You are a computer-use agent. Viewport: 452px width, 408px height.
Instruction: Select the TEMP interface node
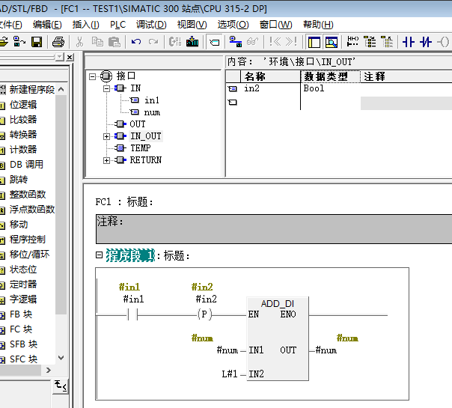point(141,148)
